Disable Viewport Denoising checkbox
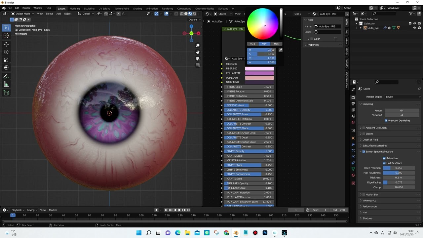The width and height of the screenshot is (423, 238). [x=386, y=121]
